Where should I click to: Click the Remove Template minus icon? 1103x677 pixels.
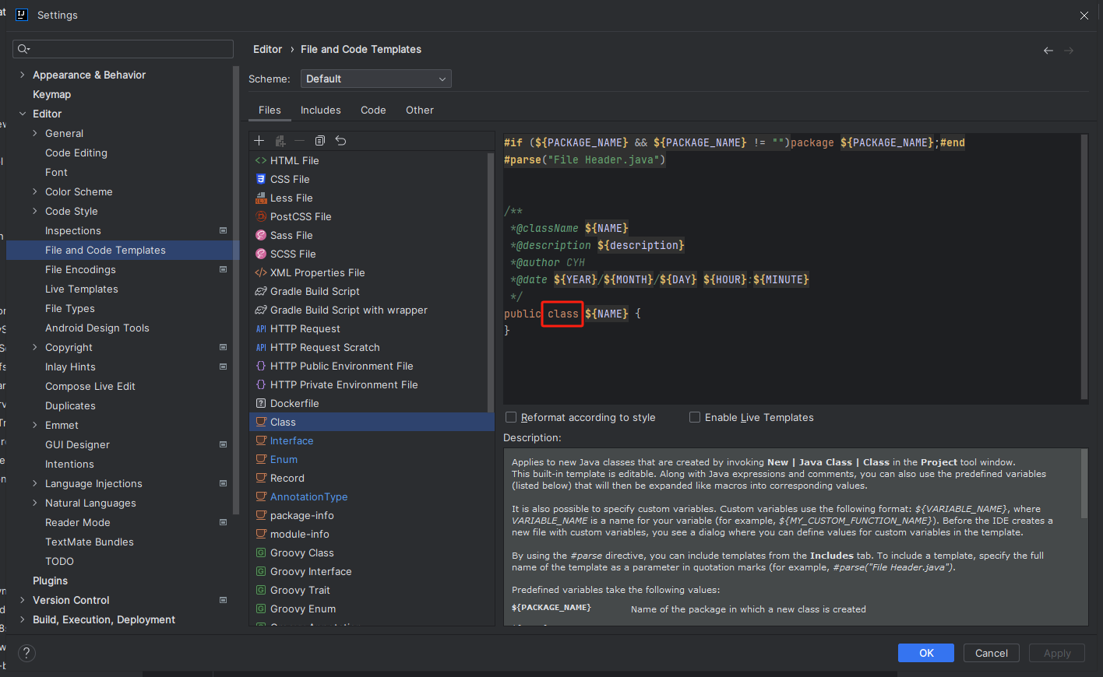[299, 141]
